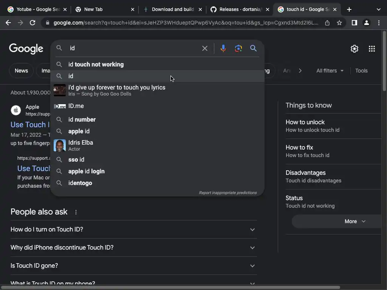Choose the sso id suggestion
The height and width of the screenshot is (290, 387).
[158, 160]
